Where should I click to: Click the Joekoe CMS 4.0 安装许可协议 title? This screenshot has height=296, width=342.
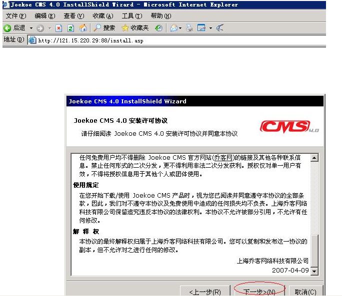[120, 120]
